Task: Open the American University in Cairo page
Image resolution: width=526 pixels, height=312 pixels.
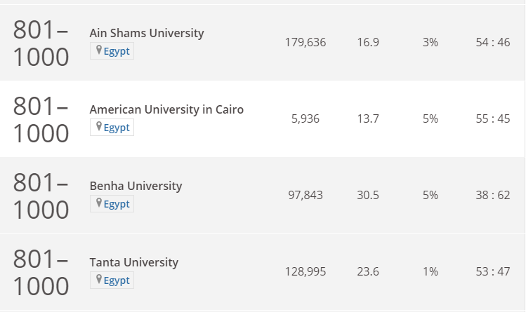Action: (166, 109)
